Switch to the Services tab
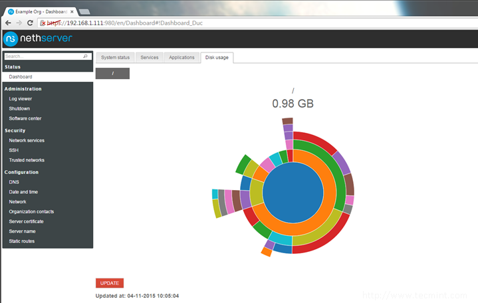This screenshot has width=478, height=303. tap(150, 57)
